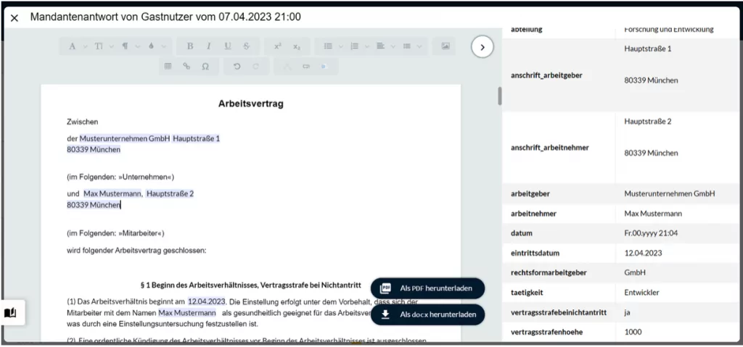Open the font family dropdown
Screen dimensions: 743x347
pos(77,46)
